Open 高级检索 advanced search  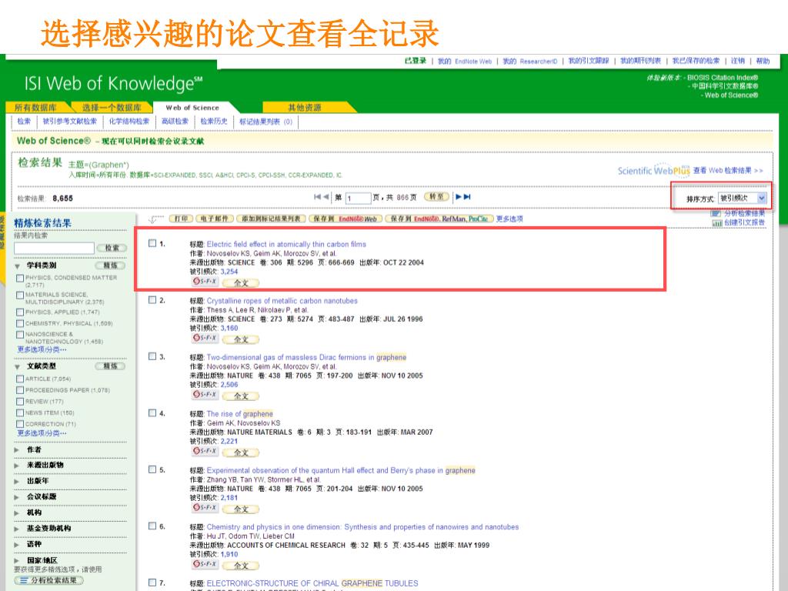(175, 122)
